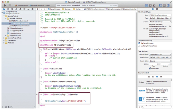Check SampleProject target membership
This screenshot has height=109, width=173.
click(x=139, y=43)
